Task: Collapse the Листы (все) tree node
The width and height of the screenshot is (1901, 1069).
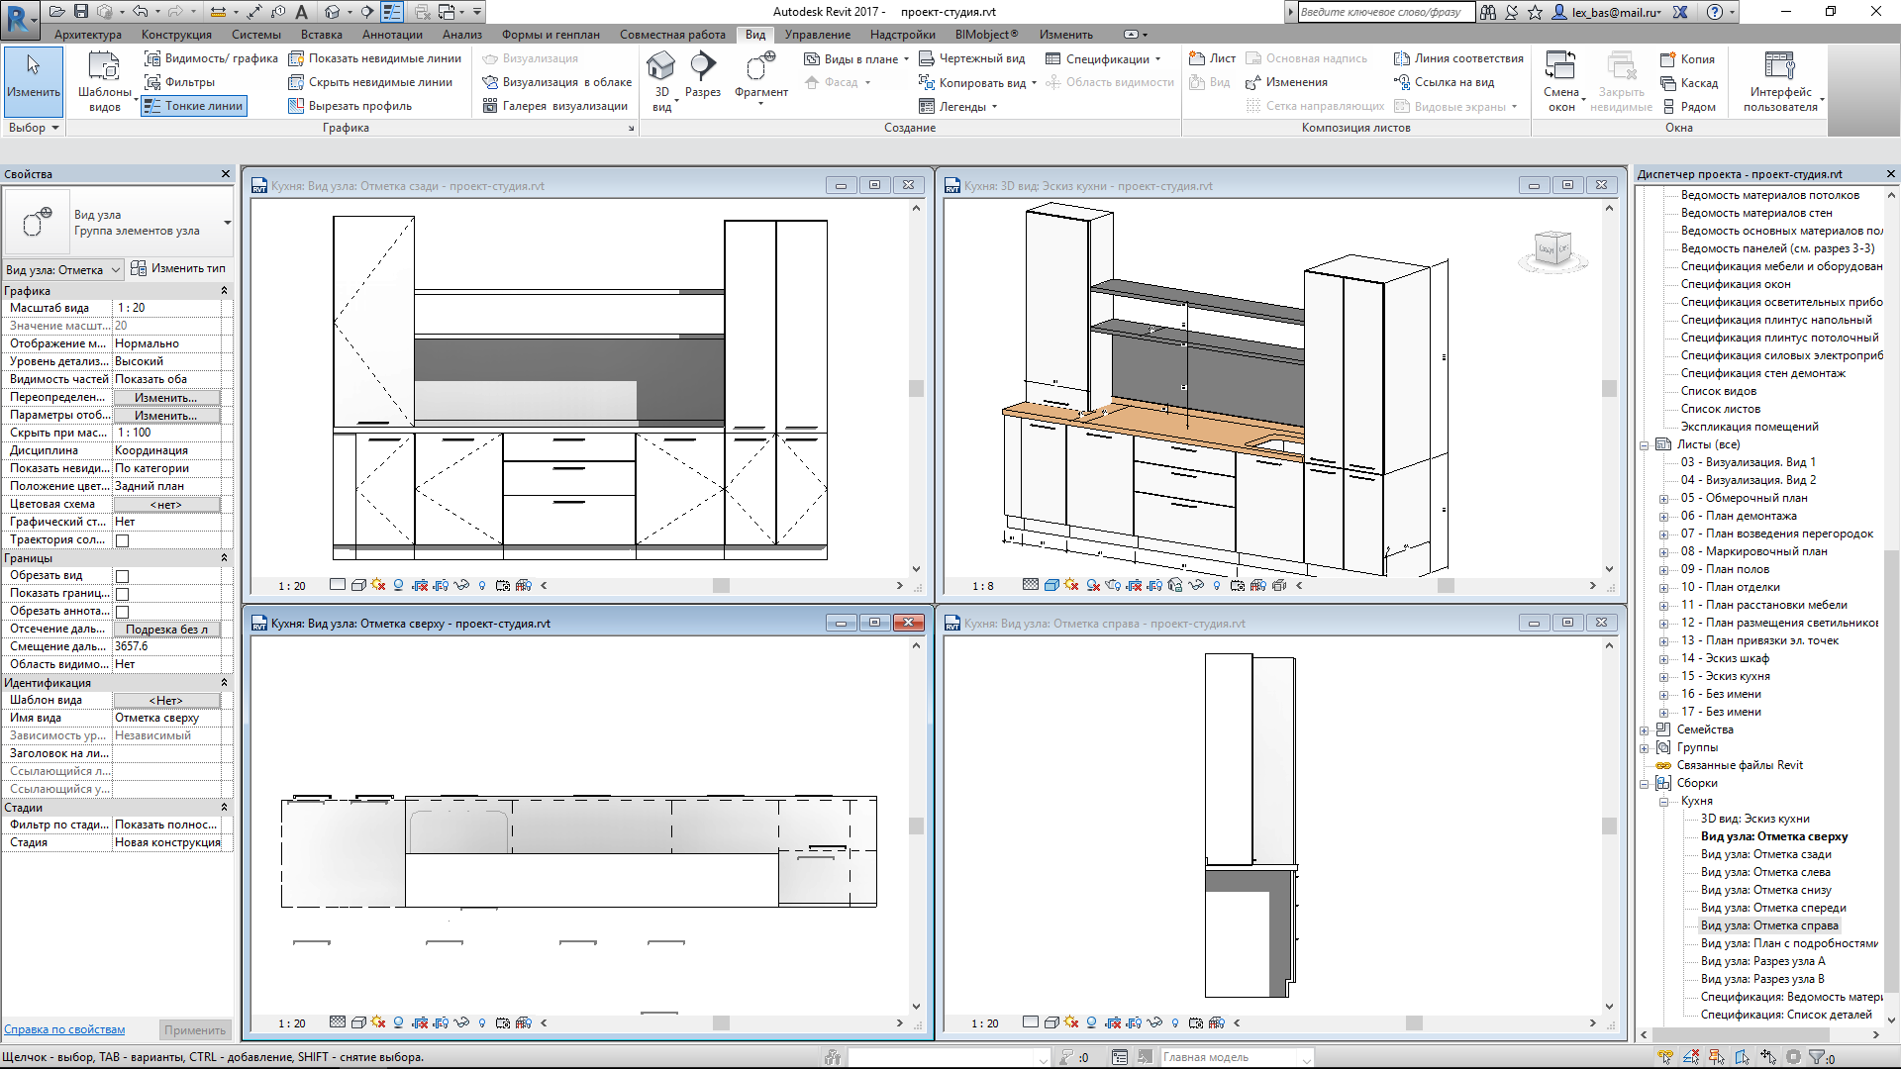Action: pos(1645,445)
